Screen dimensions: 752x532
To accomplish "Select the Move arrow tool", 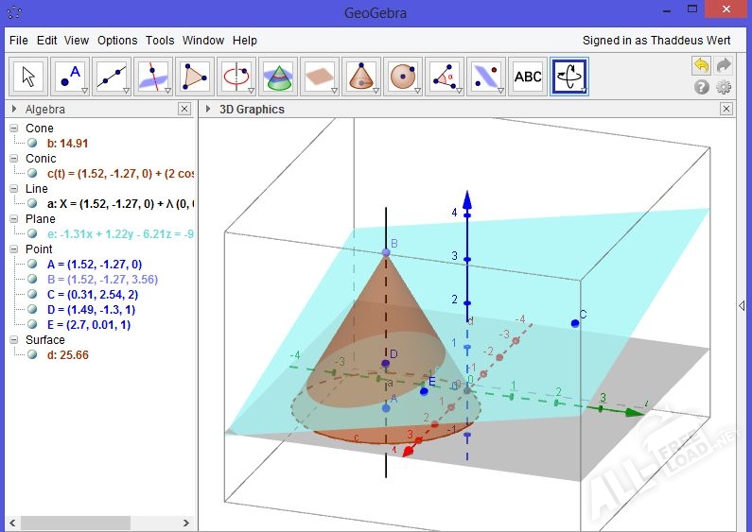I will [28, 77].
